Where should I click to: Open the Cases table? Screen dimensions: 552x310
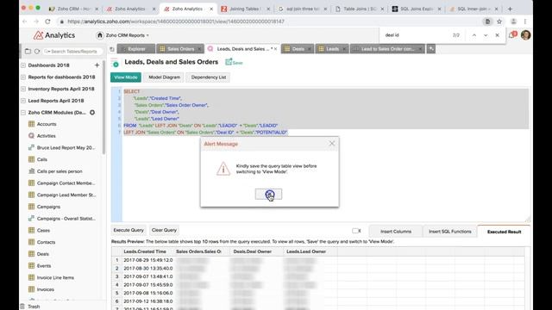coord(43,231)
